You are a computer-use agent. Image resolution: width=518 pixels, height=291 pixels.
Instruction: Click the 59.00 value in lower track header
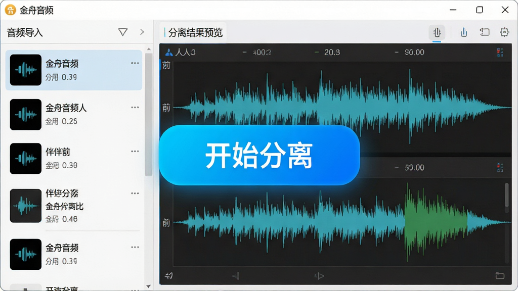414,168
